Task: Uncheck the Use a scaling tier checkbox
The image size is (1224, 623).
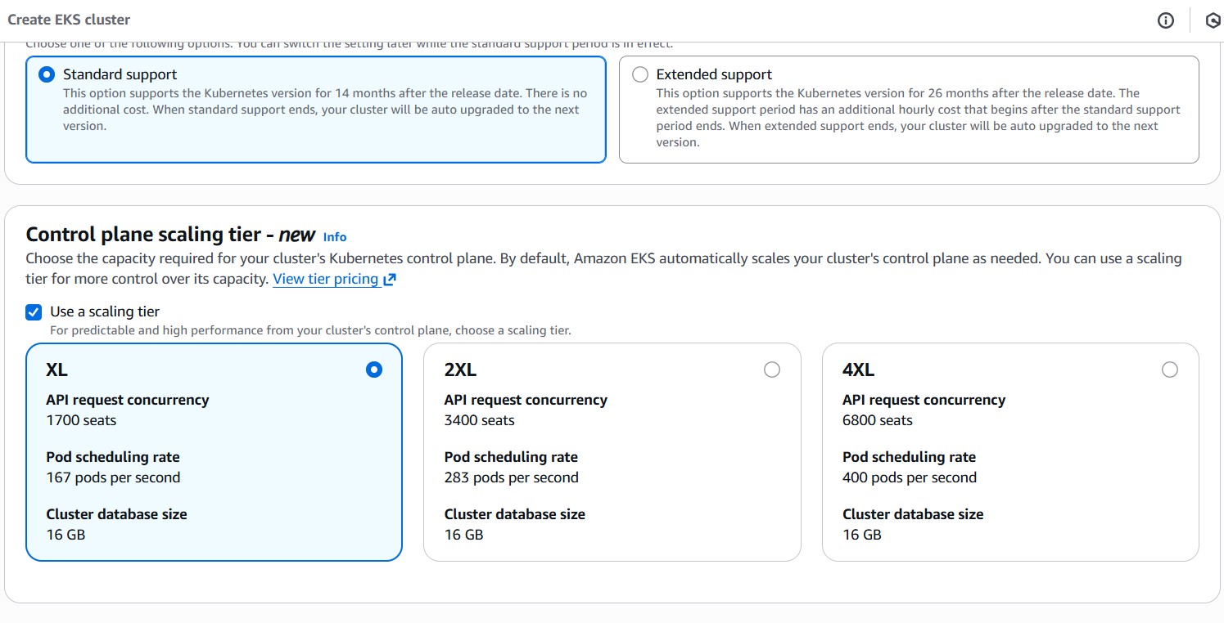Action: (34, 311)
